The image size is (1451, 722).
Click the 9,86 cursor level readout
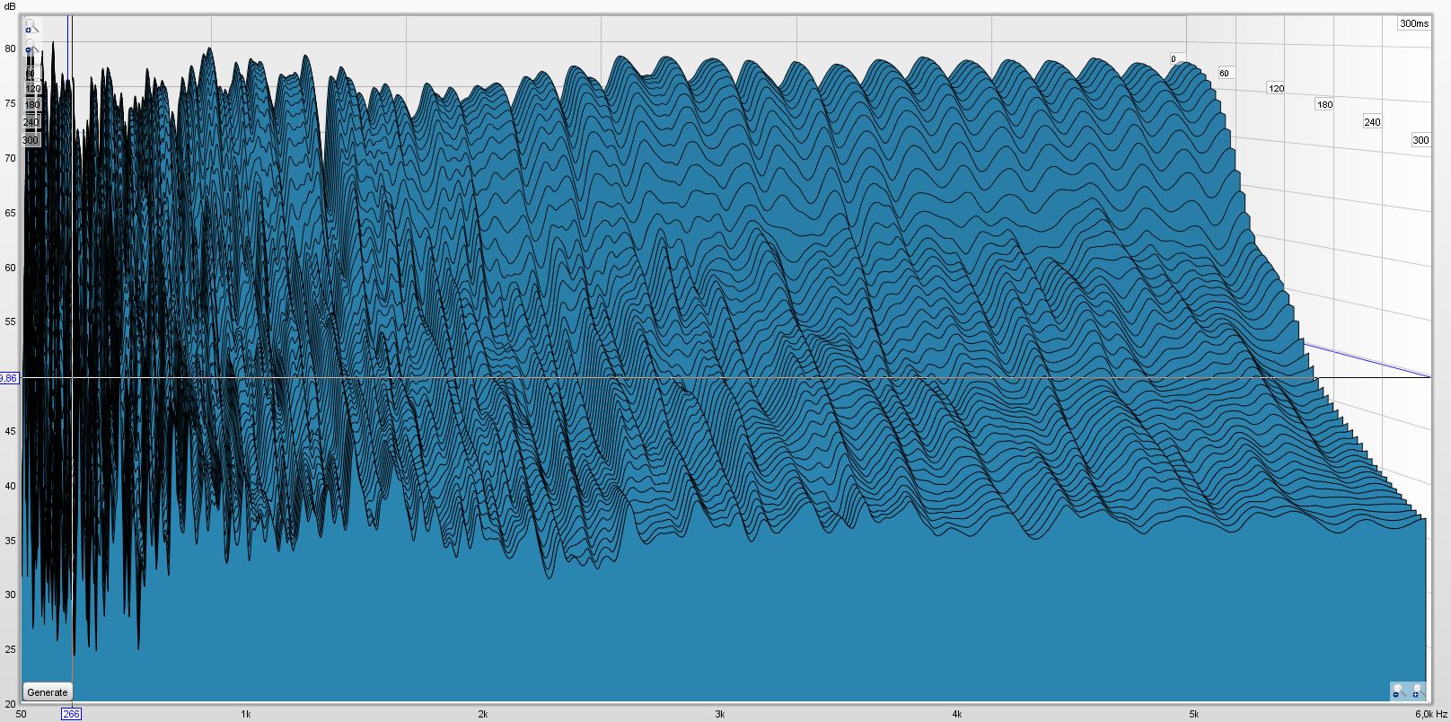pos(9,378)
